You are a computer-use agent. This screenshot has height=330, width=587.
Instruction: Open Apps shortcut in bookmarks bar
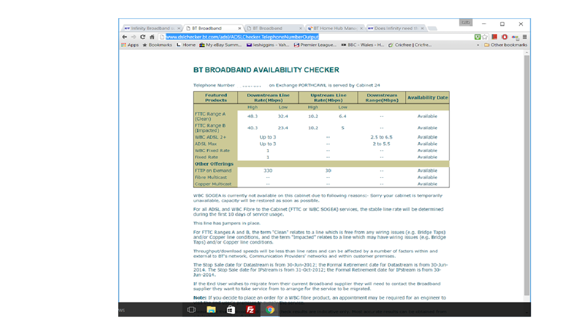[129, 45]
